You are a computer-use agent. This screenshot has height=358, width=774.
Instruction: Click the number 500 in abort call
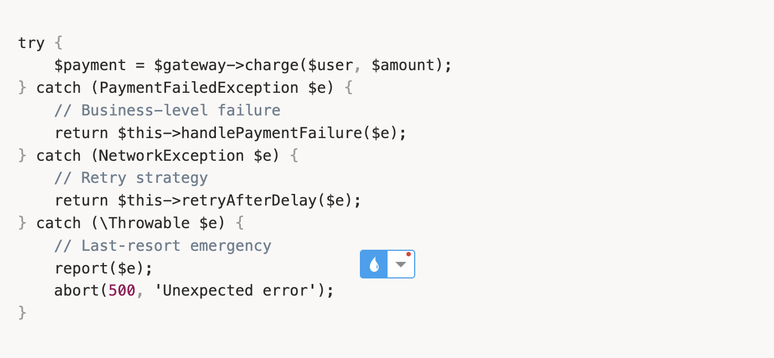(x=122, y=291)
